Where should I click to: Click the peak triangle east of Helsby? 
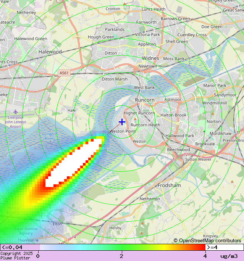142,232
